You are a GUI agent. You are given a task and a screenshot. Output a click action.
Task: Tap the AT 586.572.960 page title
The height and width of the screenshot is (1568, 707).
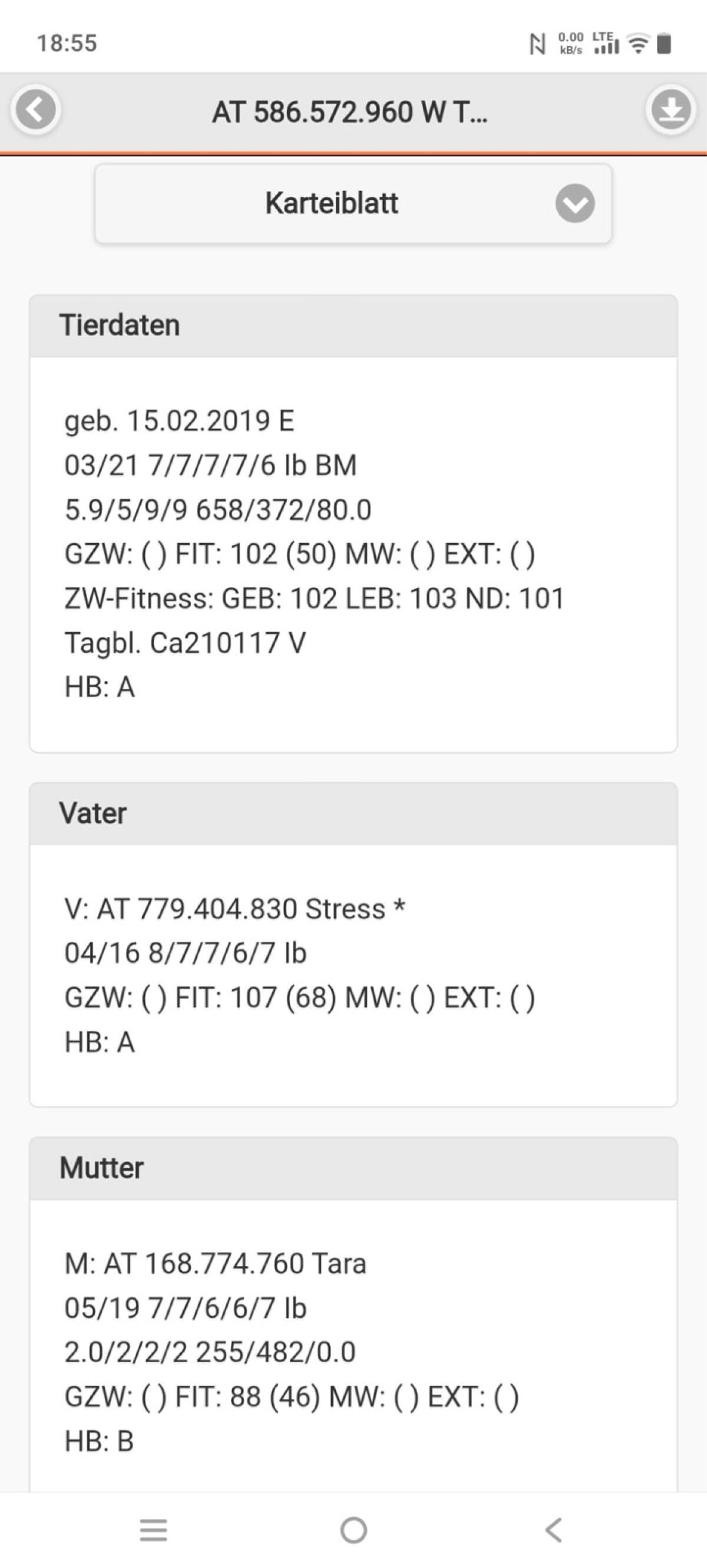(x=349, y=113)
